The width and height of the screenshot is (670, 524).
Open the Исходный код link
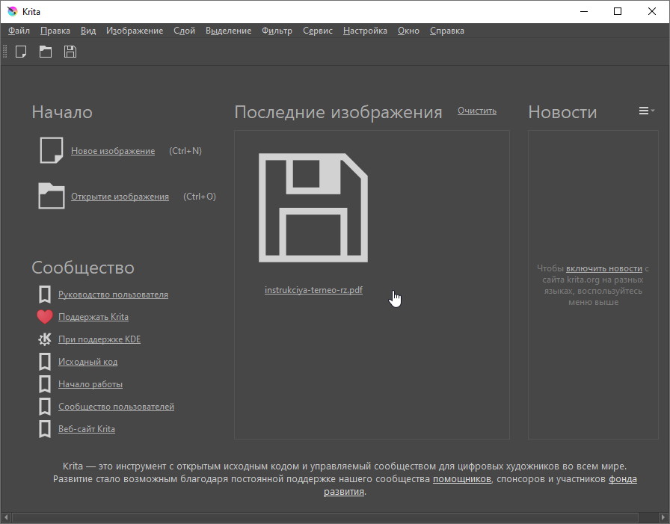pos(87,362)
